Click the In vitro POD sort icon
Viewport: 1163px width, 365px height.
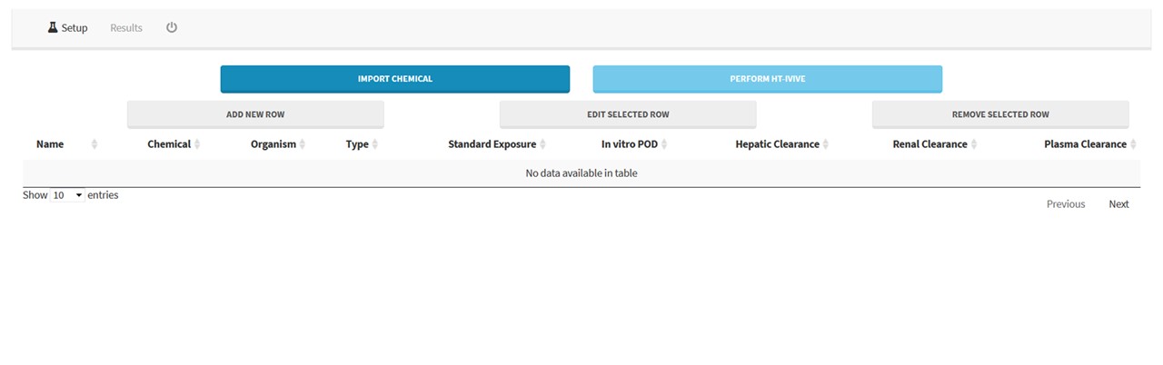click(664, 144)
